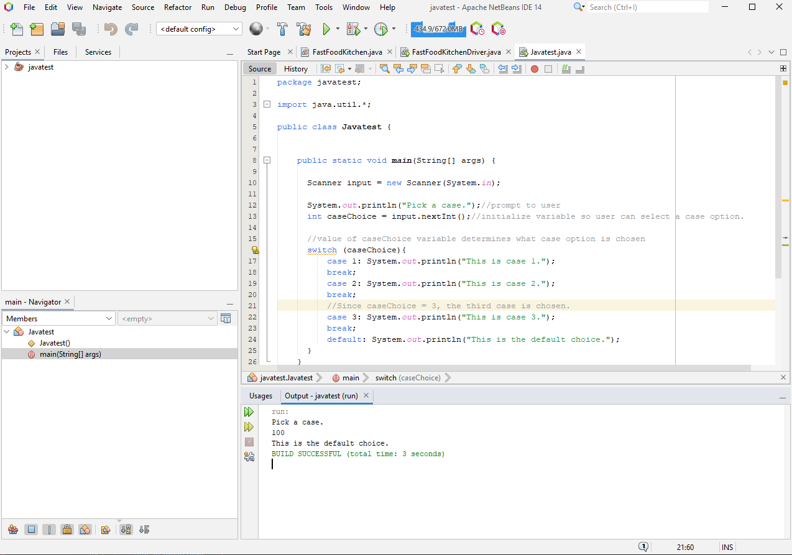Open the default config combo box

(199, 29)
